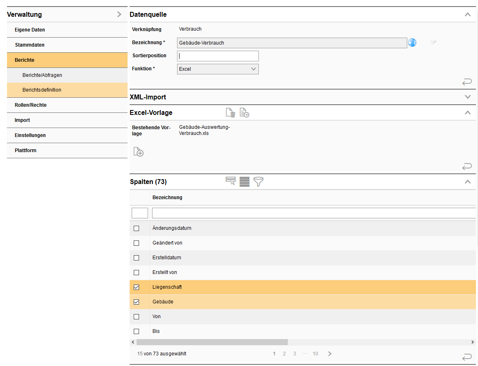Go to page 2 of columns list
Image resolution: width=478 pixels, height=366 pixels.
click(284, 354)
